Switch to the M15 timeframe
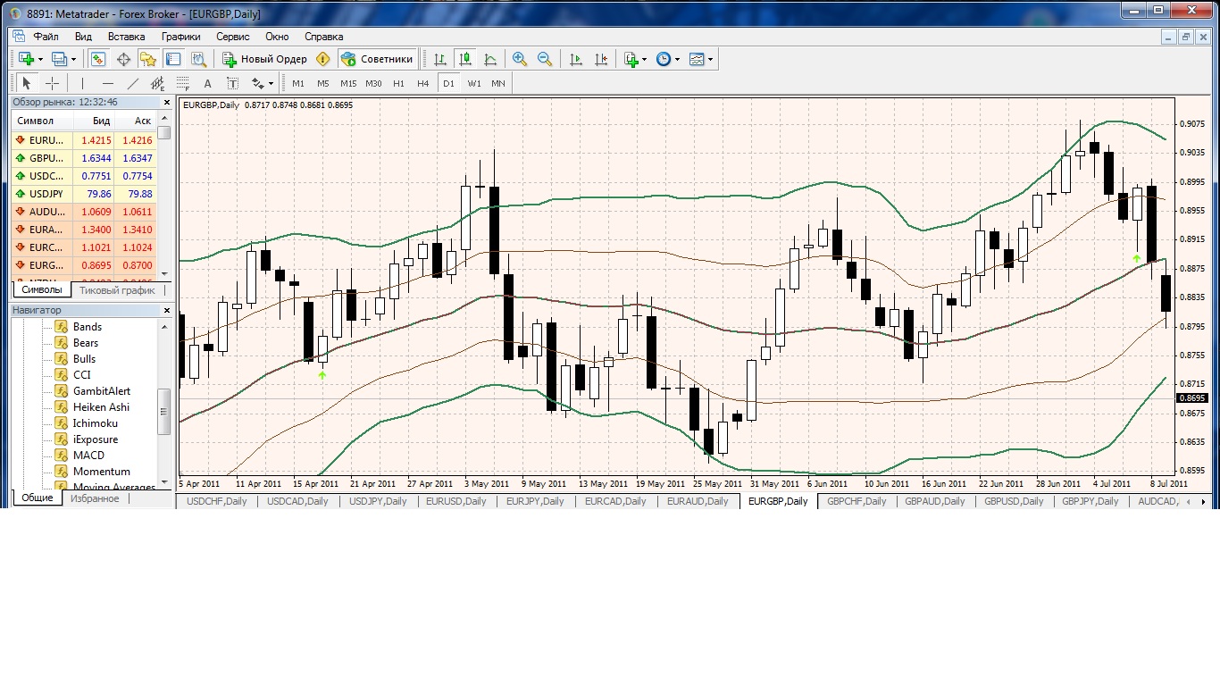The height and width of the screenshot is (686, 1220). pos(348,83)
